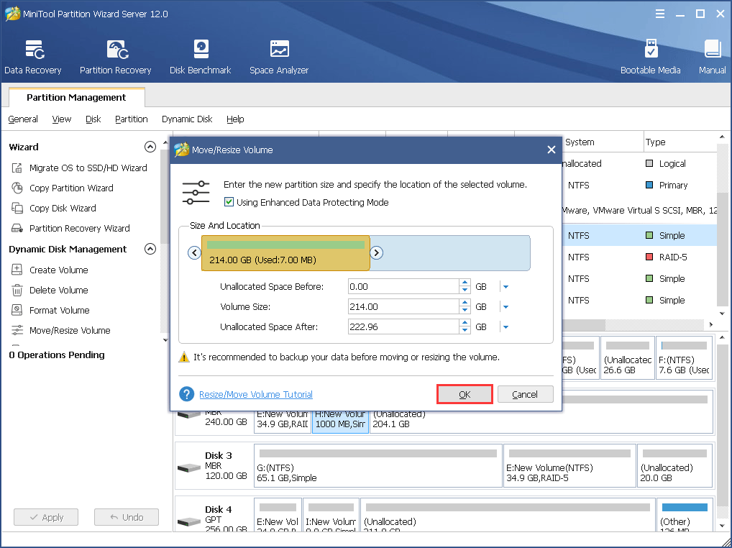Image resolution: width=732 pixels, height=548 pixels.
Task: Select the (Other) partition block on Disk 4
Action: (685, 516)
